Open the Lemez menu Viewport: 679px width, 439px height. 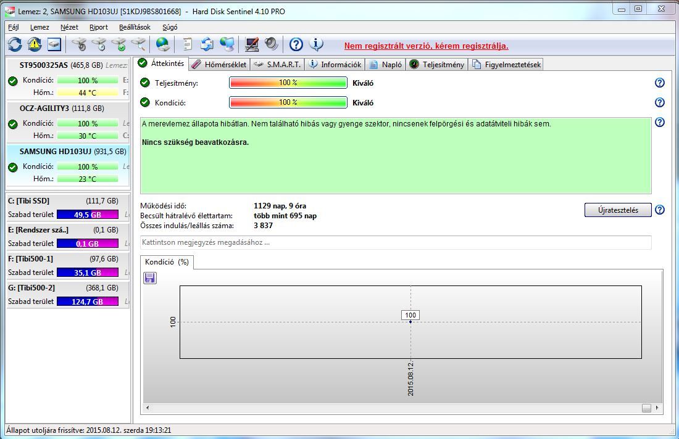point(40,27)
